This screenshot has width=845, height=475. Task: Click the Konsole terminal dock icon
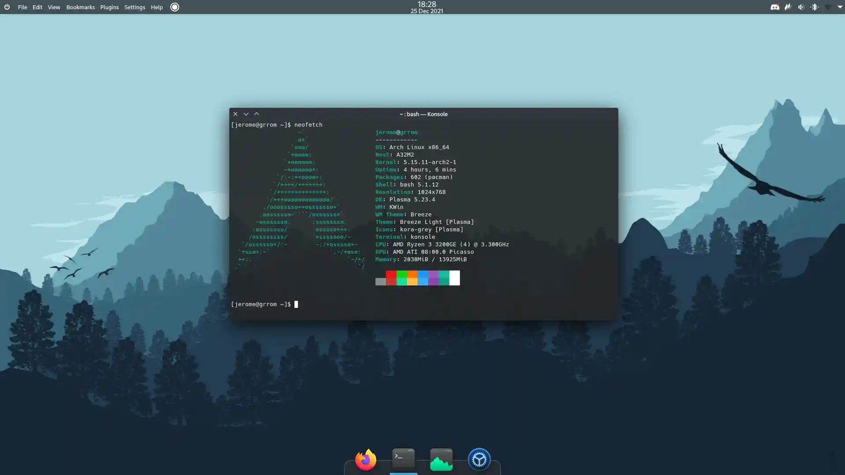point(403,459)
